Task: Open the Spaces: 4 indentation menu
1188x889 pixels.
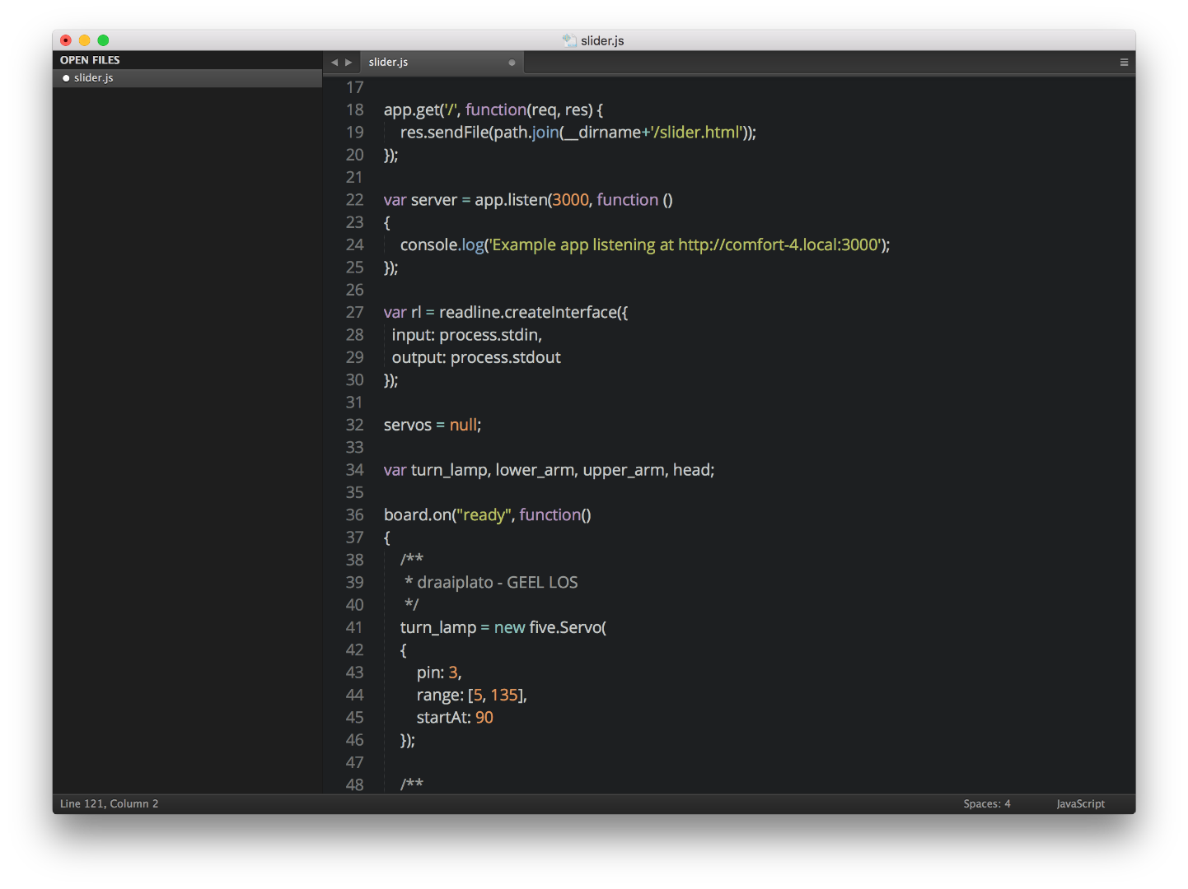Action: tap(987, 804)
